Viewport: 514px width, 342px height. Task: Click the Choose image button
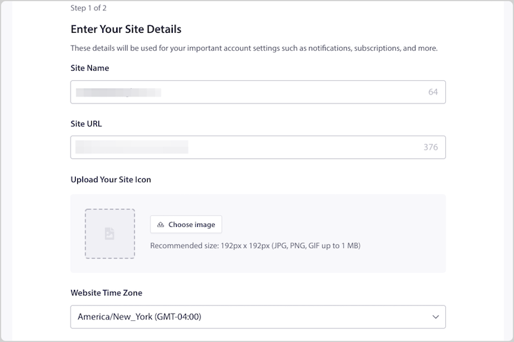[x=186, y=224]
